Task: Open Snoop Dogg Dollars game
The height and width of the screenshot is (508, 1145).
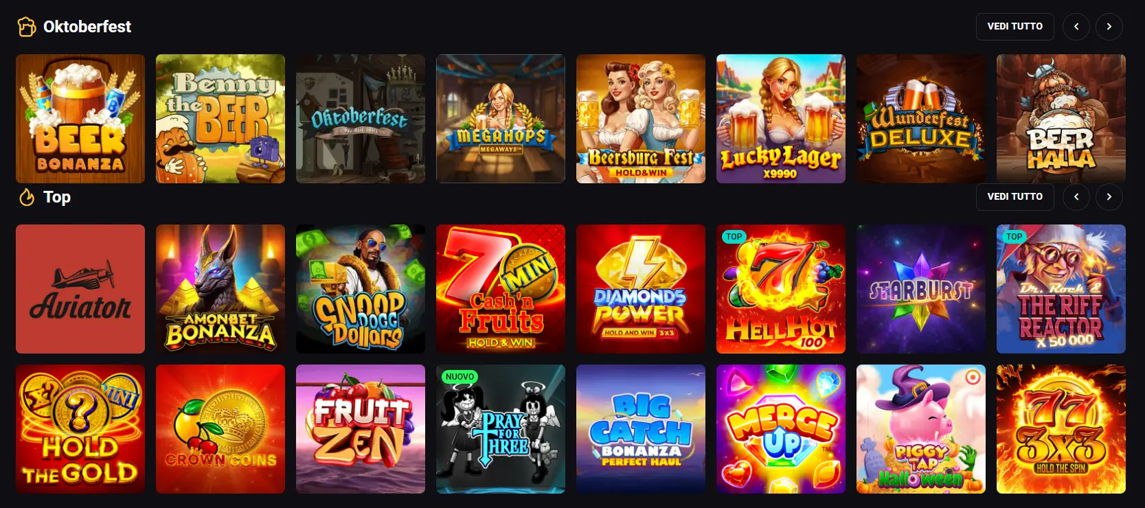Action: pos(361,289)
